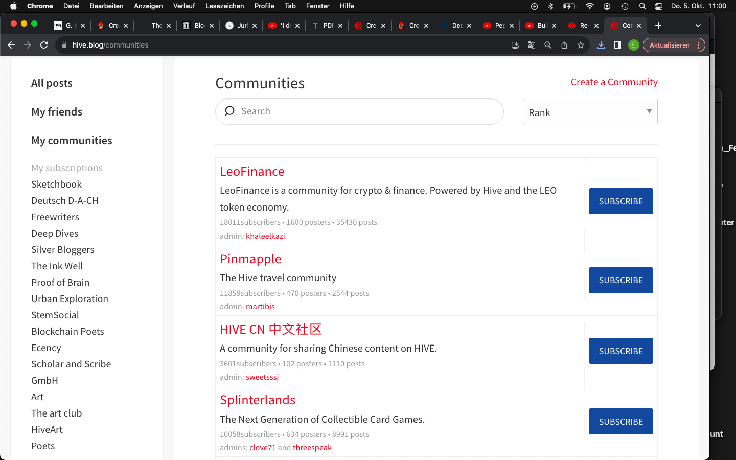736x460 pixels.
Task: Click the browser forward arrow
Action: click(x=28, y=45)
